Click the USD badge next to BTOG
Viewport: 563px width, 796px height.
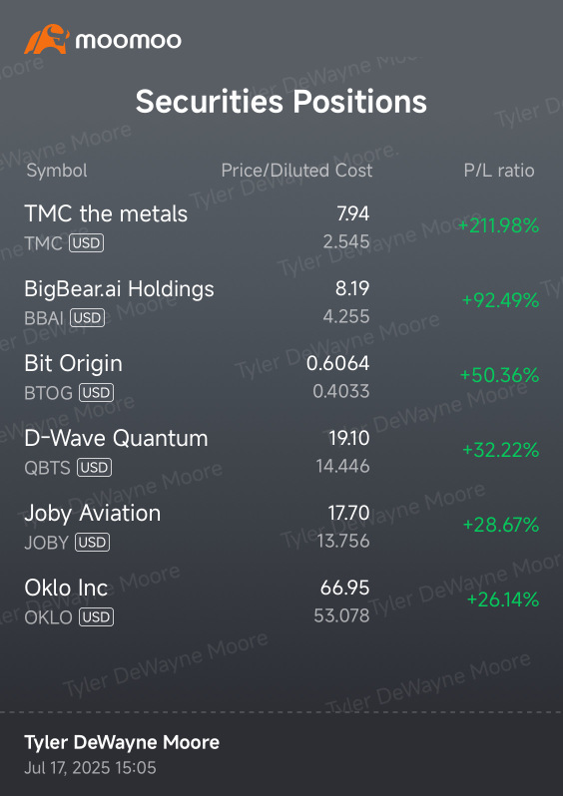(97, 392)
